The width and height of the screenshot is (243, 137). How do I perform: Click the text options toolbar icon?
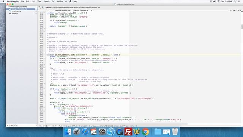(x=39, y=8)
